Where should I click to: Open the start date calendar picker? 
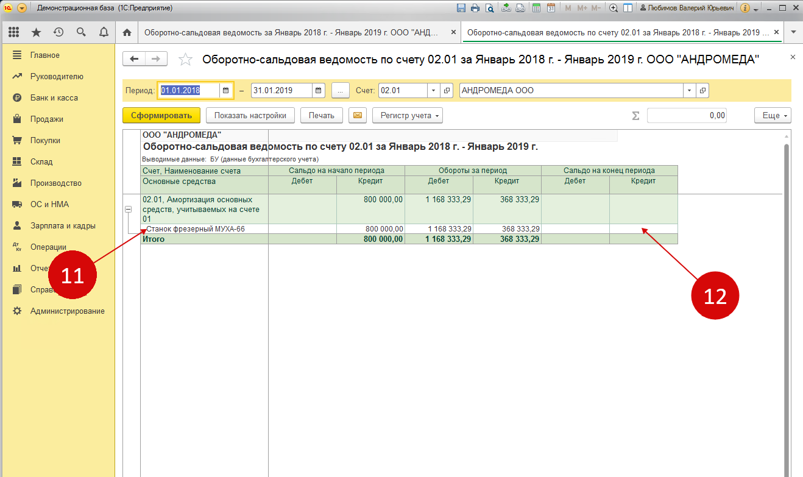point(225,90)
